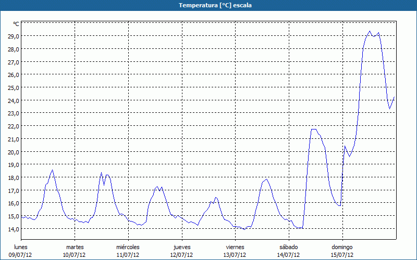Click the 10/07/12 date label
Viewport: 417px width, 260px height.
[74, 255]
